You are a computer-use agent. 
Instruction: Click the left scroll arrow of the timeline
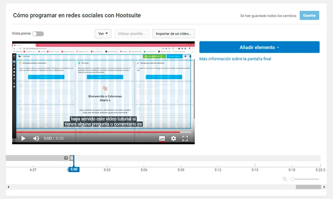click(x=8, y=187)
